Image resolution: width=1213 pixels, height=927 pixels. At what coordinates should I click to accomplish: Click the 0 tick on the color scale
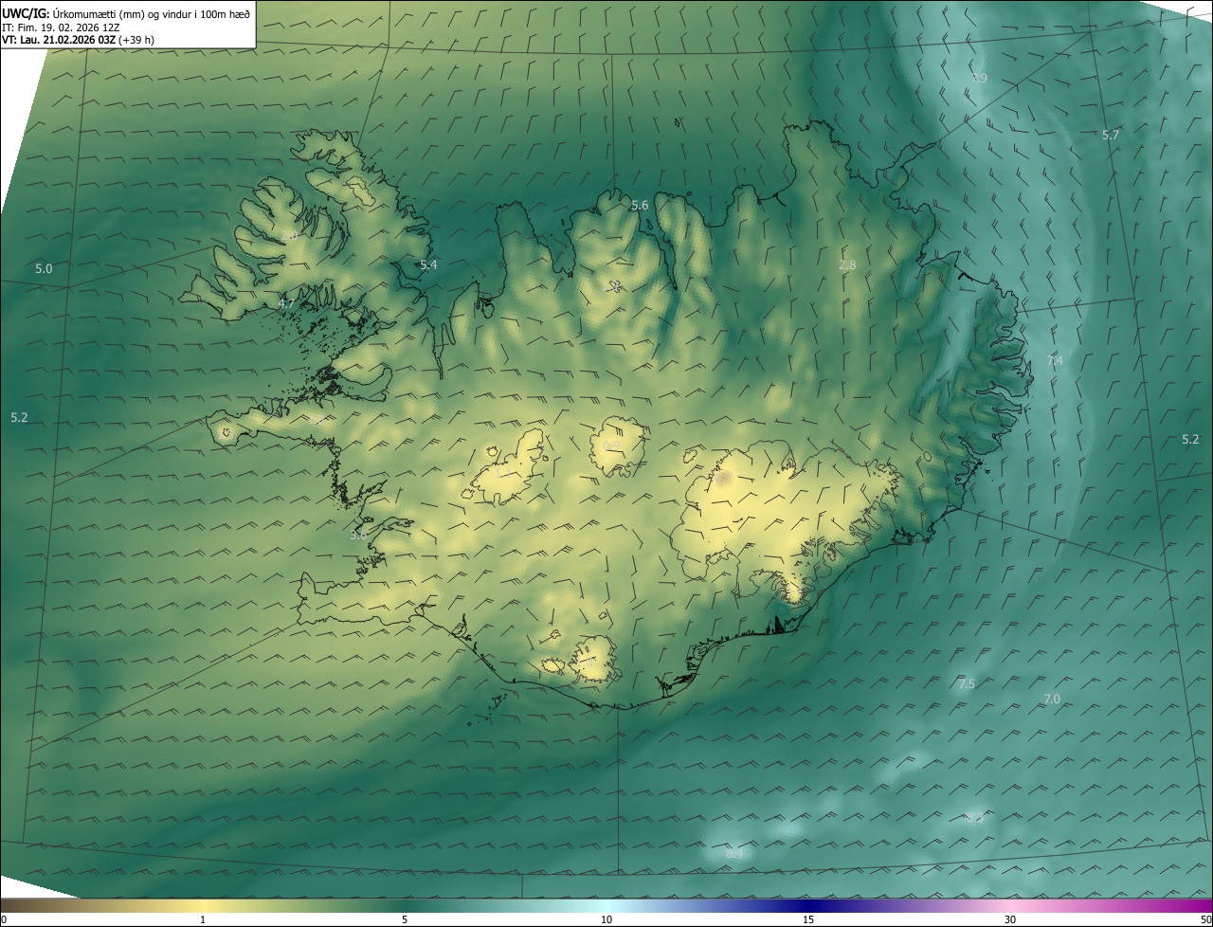point(4,919)
